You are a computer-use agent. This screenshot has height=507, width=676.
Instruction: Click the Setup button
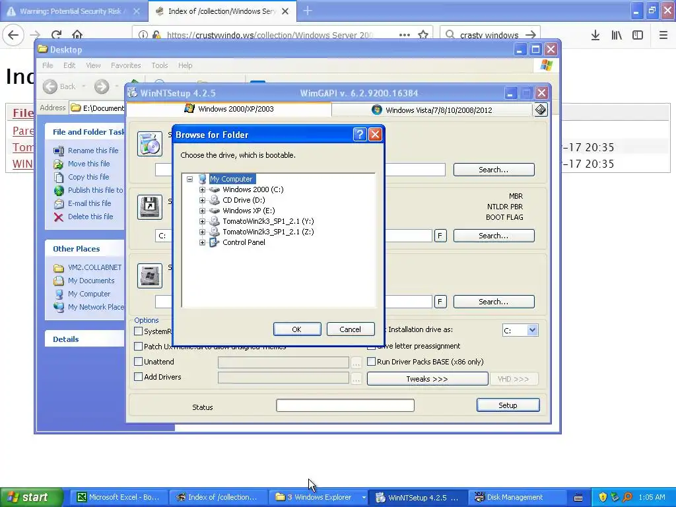508,405
